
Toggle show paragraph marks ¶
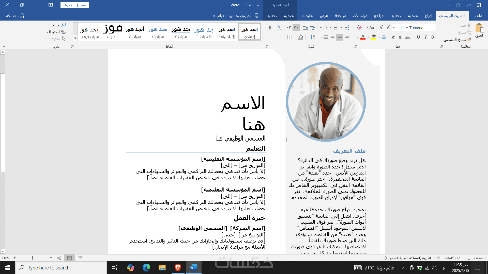270,28
